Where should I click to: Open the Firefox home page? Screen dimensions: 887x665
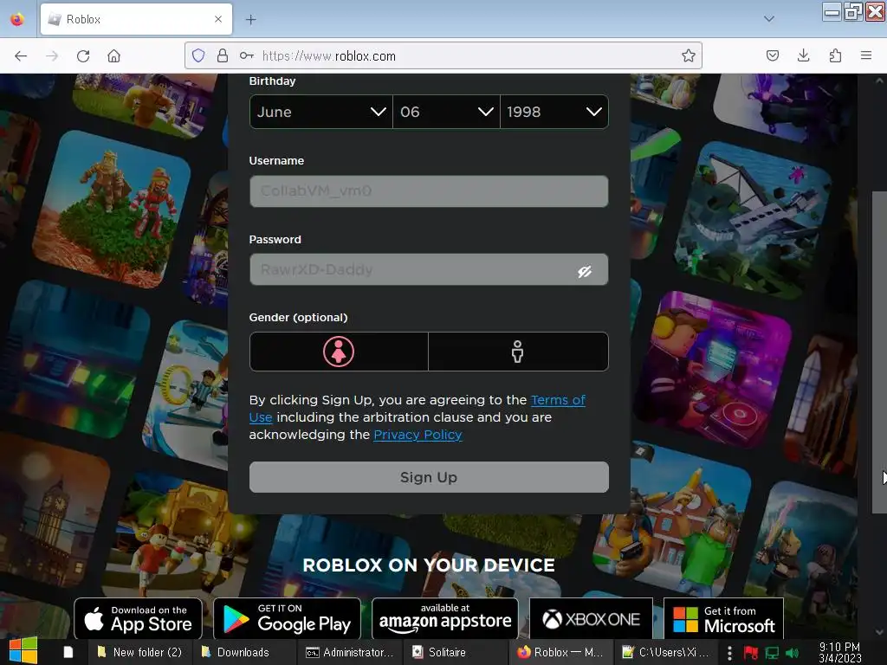(113, 56)
